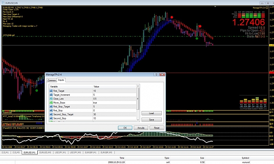
Task: Click the EURUSD,M1 chart window title icon
Action: click(x=3, y=3)
